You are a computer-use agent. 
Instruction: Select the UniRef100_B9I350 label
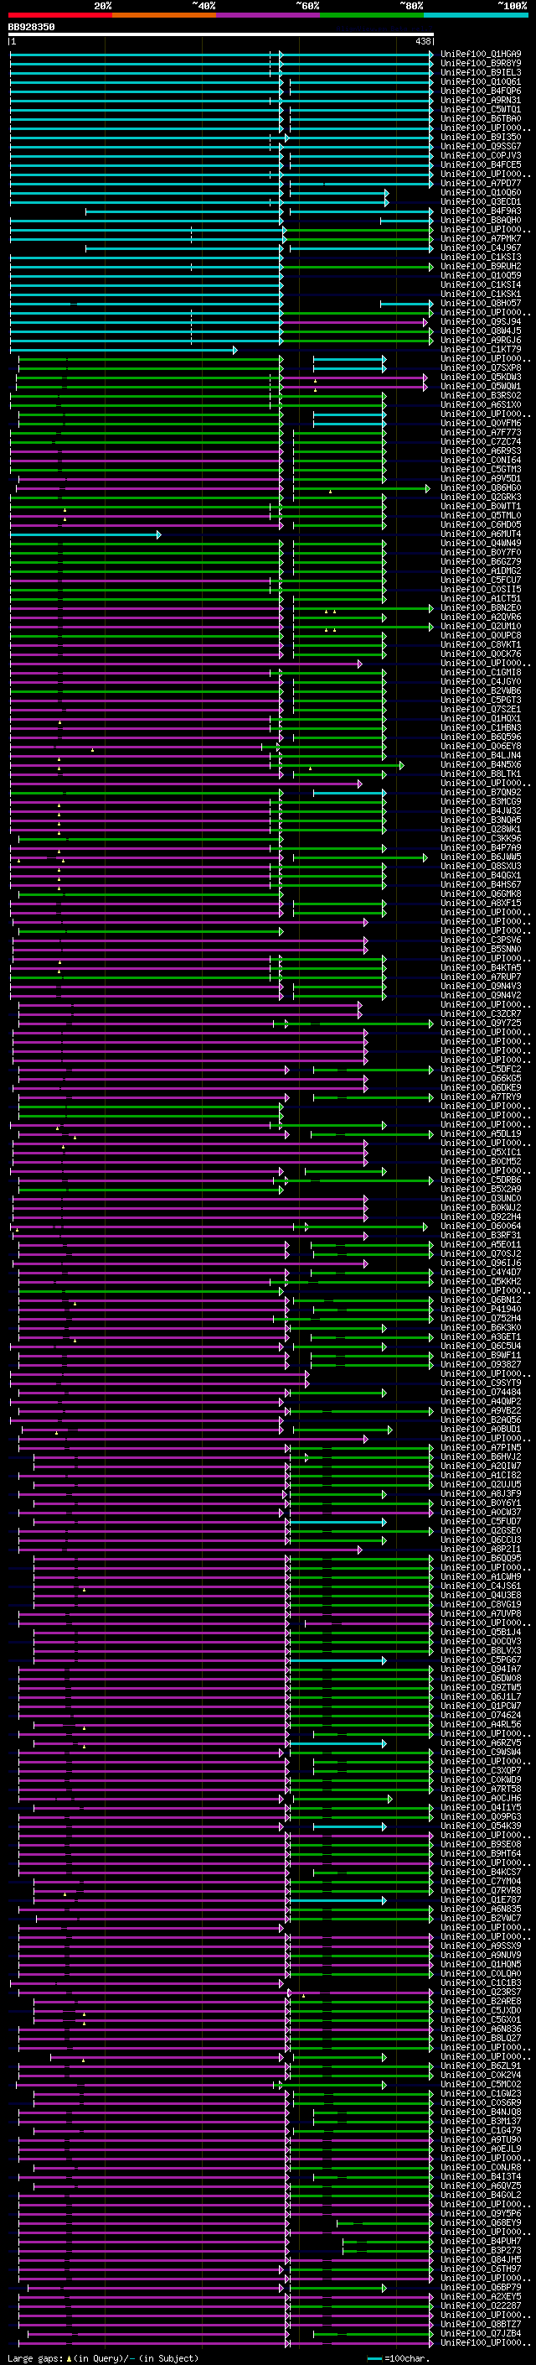click(480, 137)
